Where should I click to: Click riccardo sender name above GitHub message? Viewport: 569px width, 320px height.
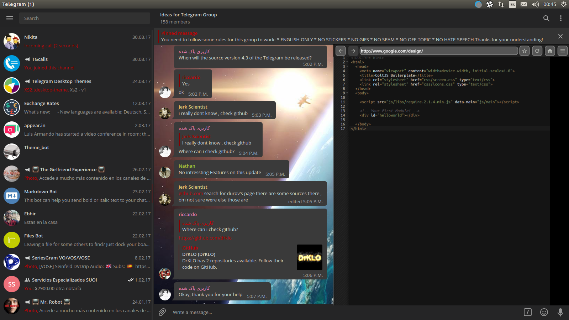point(188,215)
